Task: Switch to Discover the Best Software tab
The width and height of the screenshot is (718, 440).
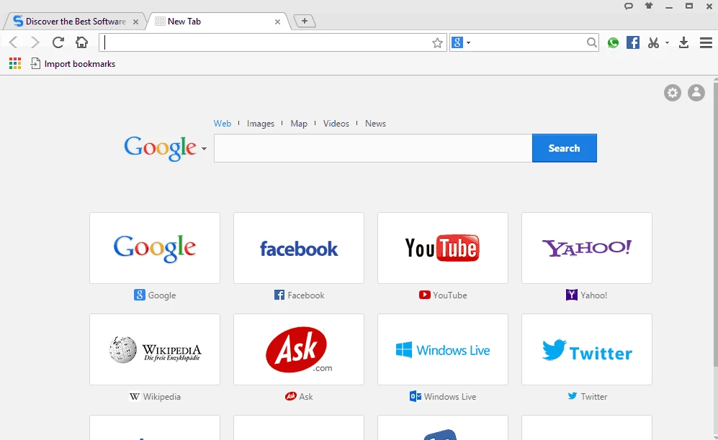Action: coord(76,22)
